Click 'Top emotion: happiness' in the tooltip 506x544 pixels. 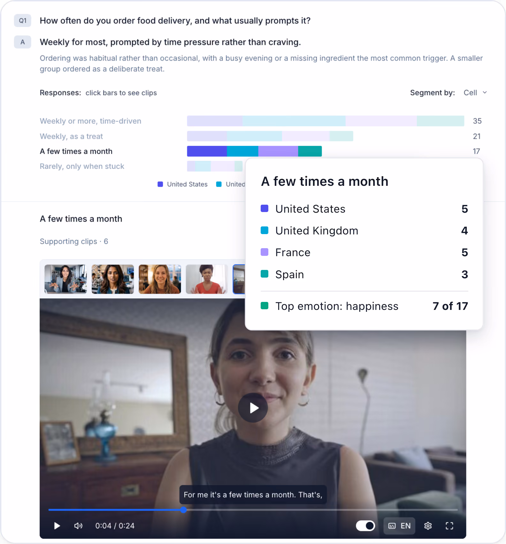click(337, 306)
